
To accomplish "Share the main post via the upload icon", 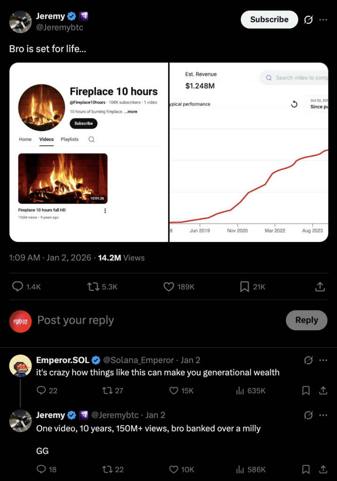I will point(320,287).
